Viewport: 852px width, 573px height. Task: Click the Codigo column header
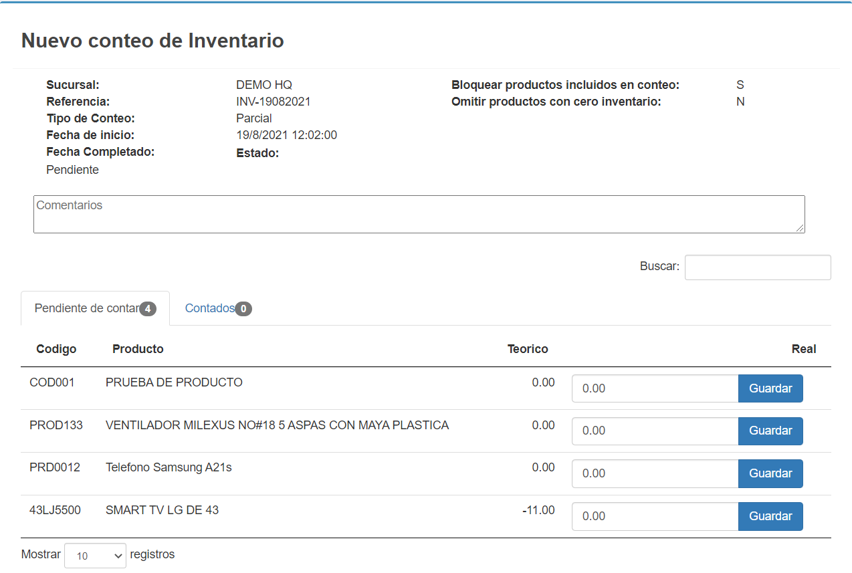pos(56,348)
